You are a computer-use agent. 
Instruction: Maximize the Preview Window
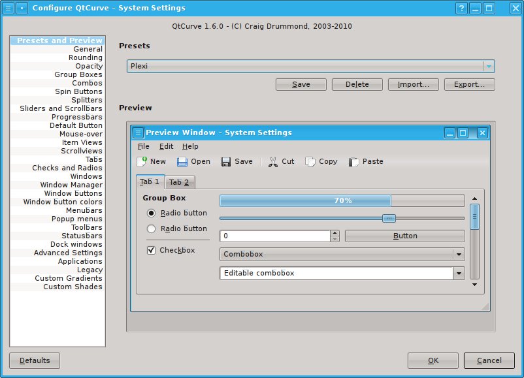[x=463, y=133]
